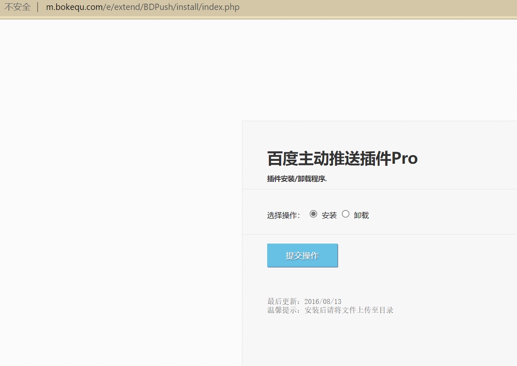Click the address bar URL m.bokequ.com
The width and height of the screenshot is (517, 366).
pos(142,7)
